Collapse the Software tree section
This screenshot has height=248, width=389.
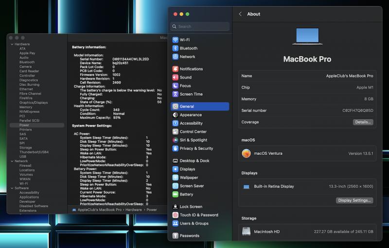point(12,188)
